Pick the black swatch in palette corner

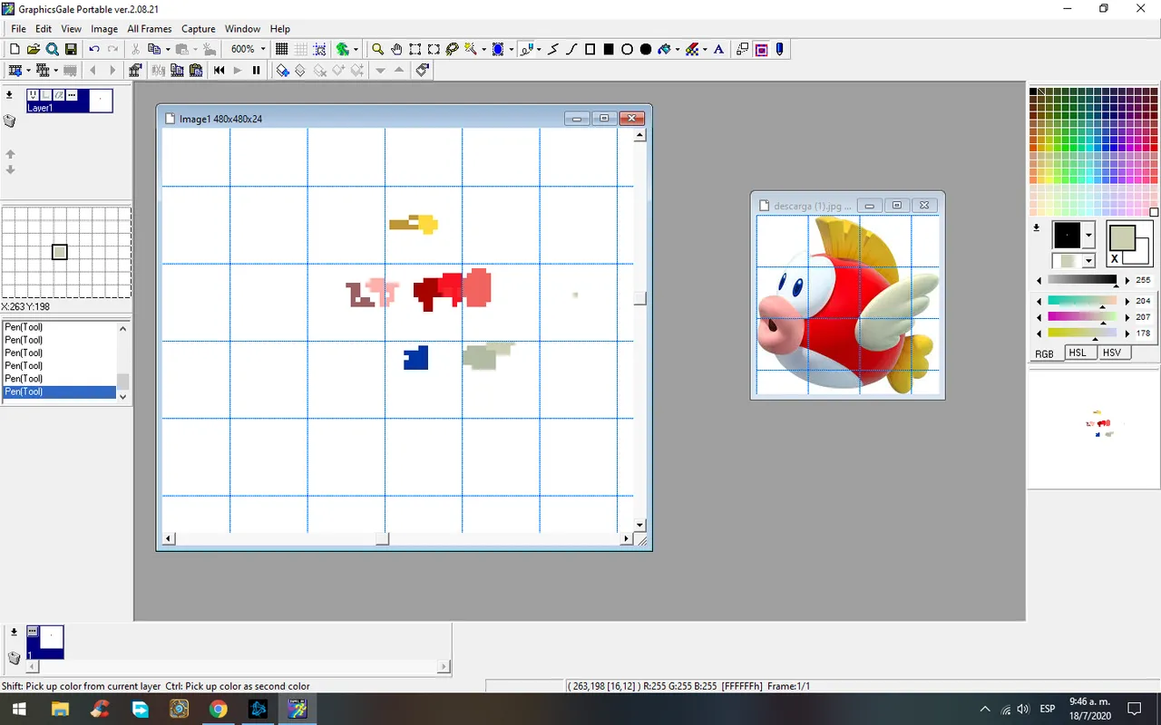tap(1034, 92)
